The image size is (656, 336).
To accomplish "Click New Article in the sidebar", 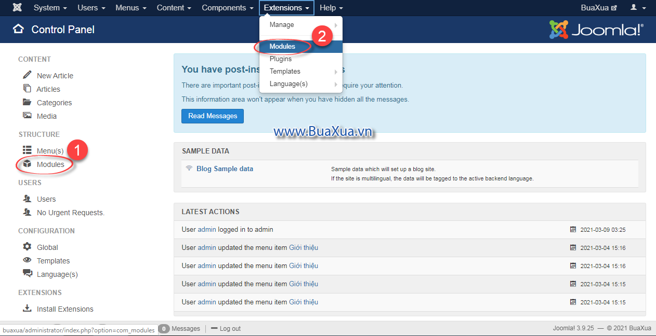I will pos(55,76).
